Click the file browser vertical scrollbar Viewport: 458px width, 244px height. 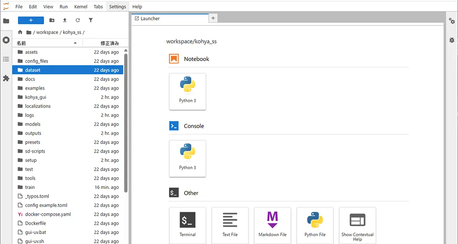pyautogui.click(x=126, y=122)
